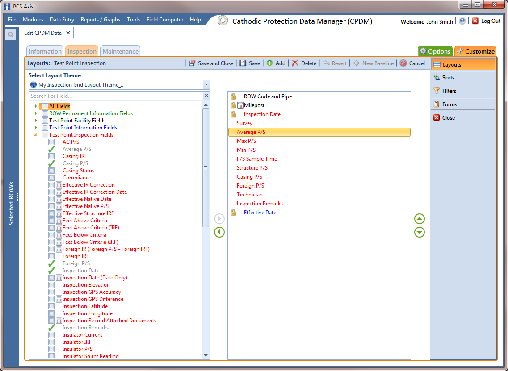Screen dimensions: 508x371
Task: Select Technician in the layout list
Action: pos(249,195)
